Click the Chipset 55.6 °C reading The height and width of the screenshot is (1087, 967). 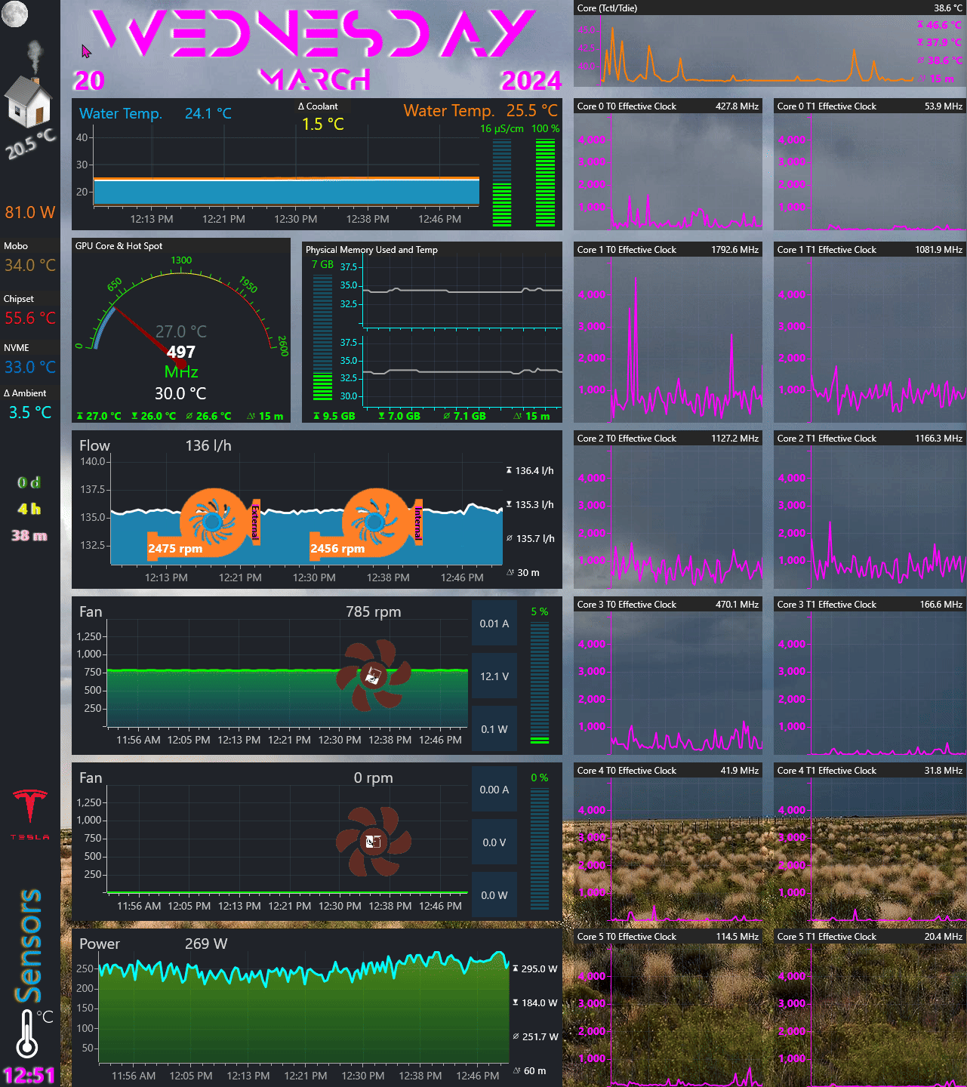30,319
